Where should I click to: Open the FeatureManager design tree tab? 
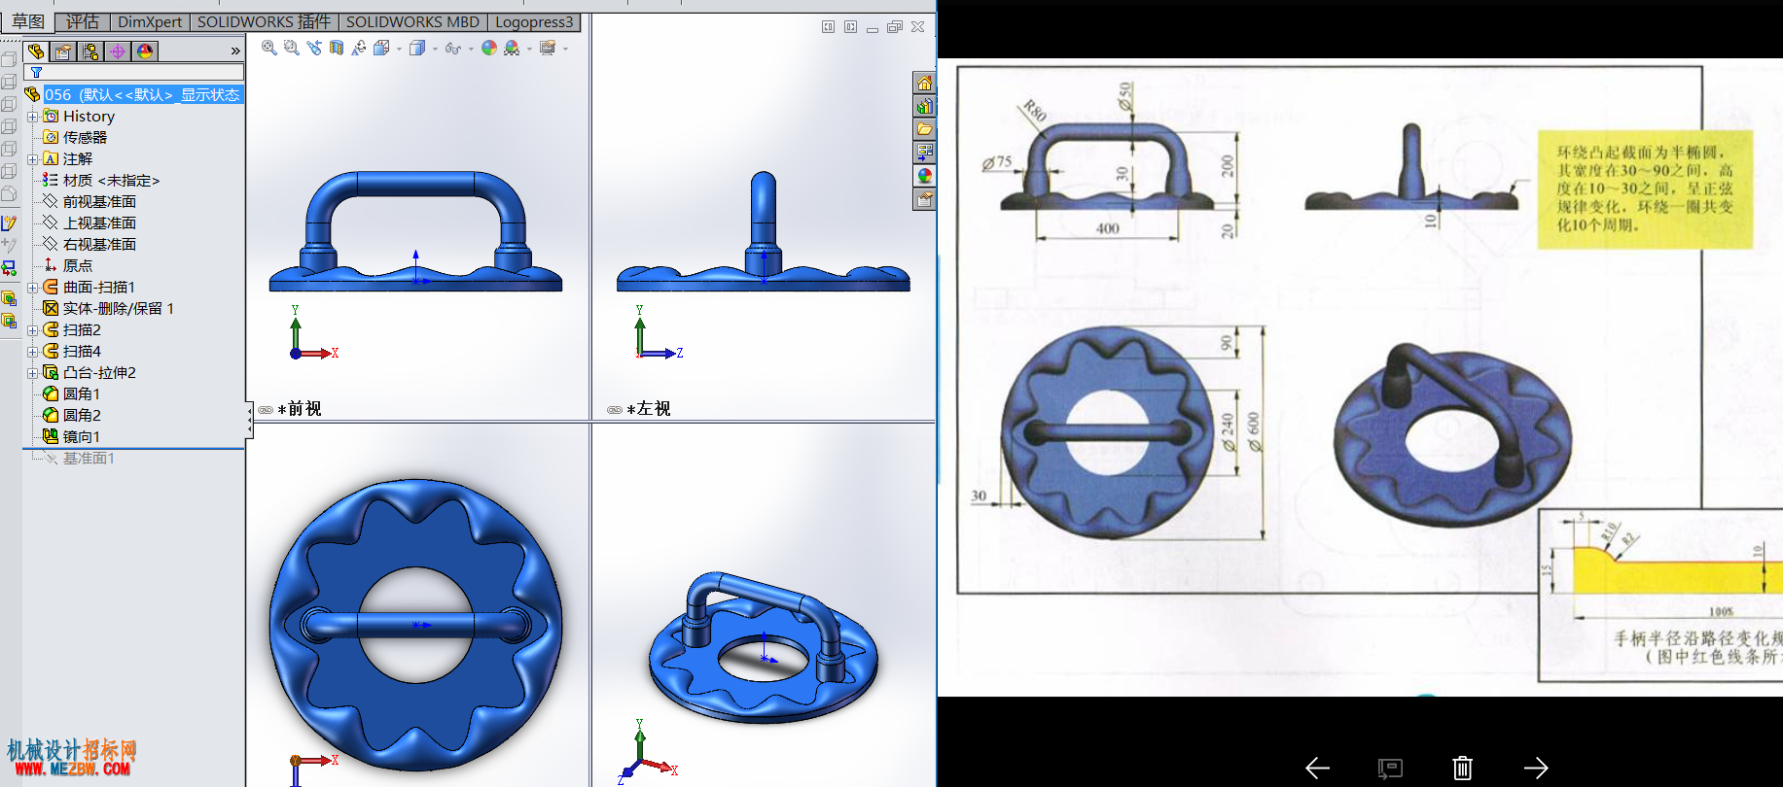tap(36, 51)
